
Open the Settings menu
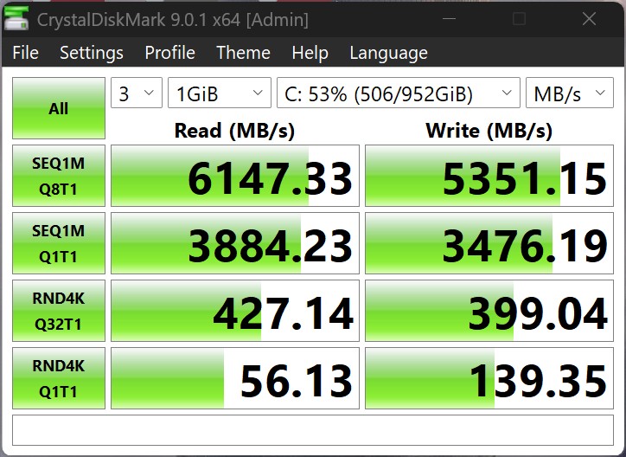pos(92,53)
